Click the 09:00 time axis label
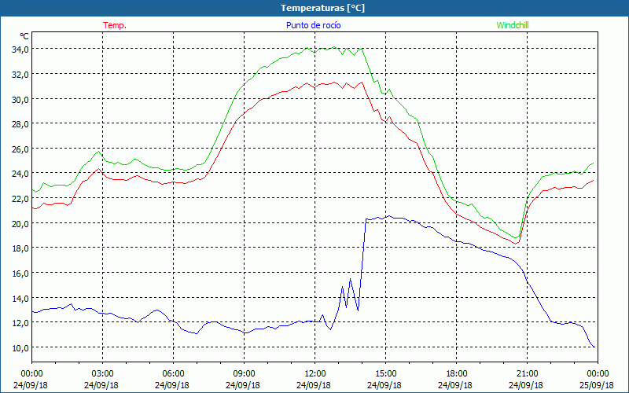This screenshot has width=629, height=393. (244, 374)
